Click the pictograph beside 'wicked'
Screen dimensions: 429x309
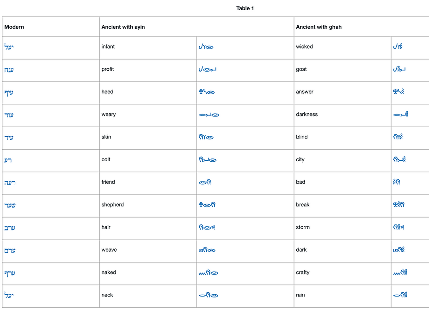pos(398,47)
